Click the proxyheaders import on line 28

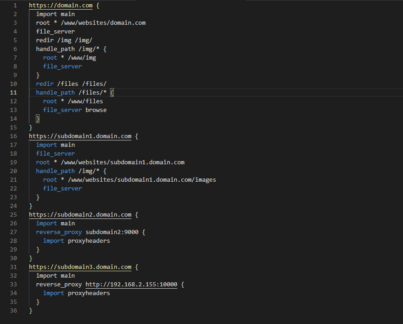pos(89,240)
